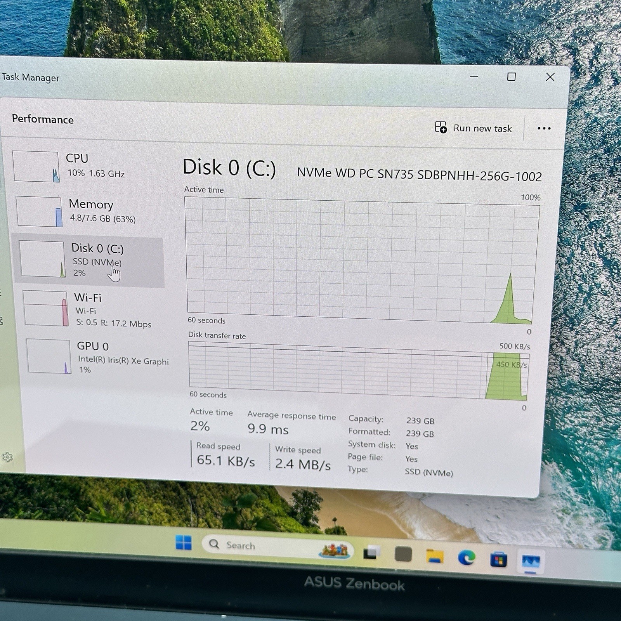The image size is (621, 621).
Task: Open the Windows Start menu
Action: 184,542
